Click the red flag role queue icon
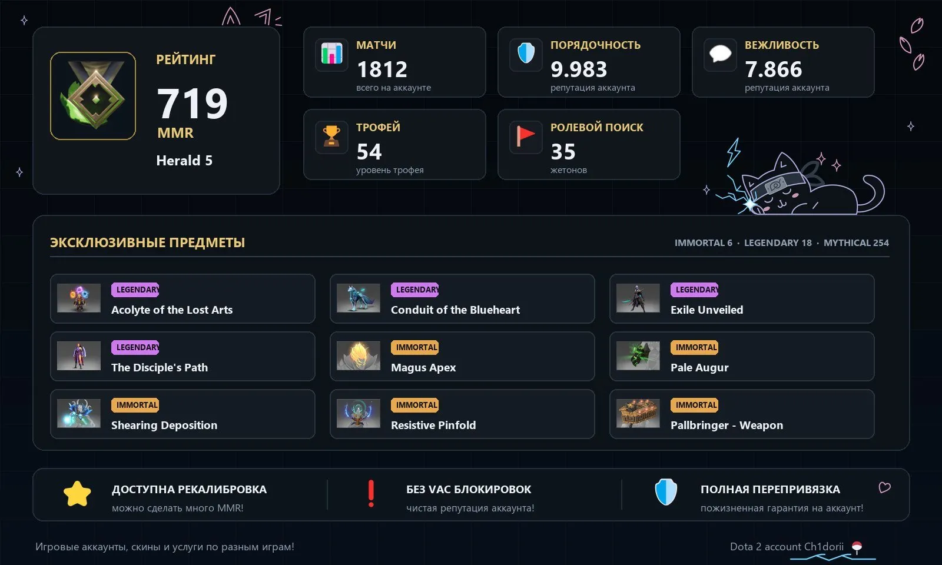This screenshot has height=565, width=942. pos(526,137)
